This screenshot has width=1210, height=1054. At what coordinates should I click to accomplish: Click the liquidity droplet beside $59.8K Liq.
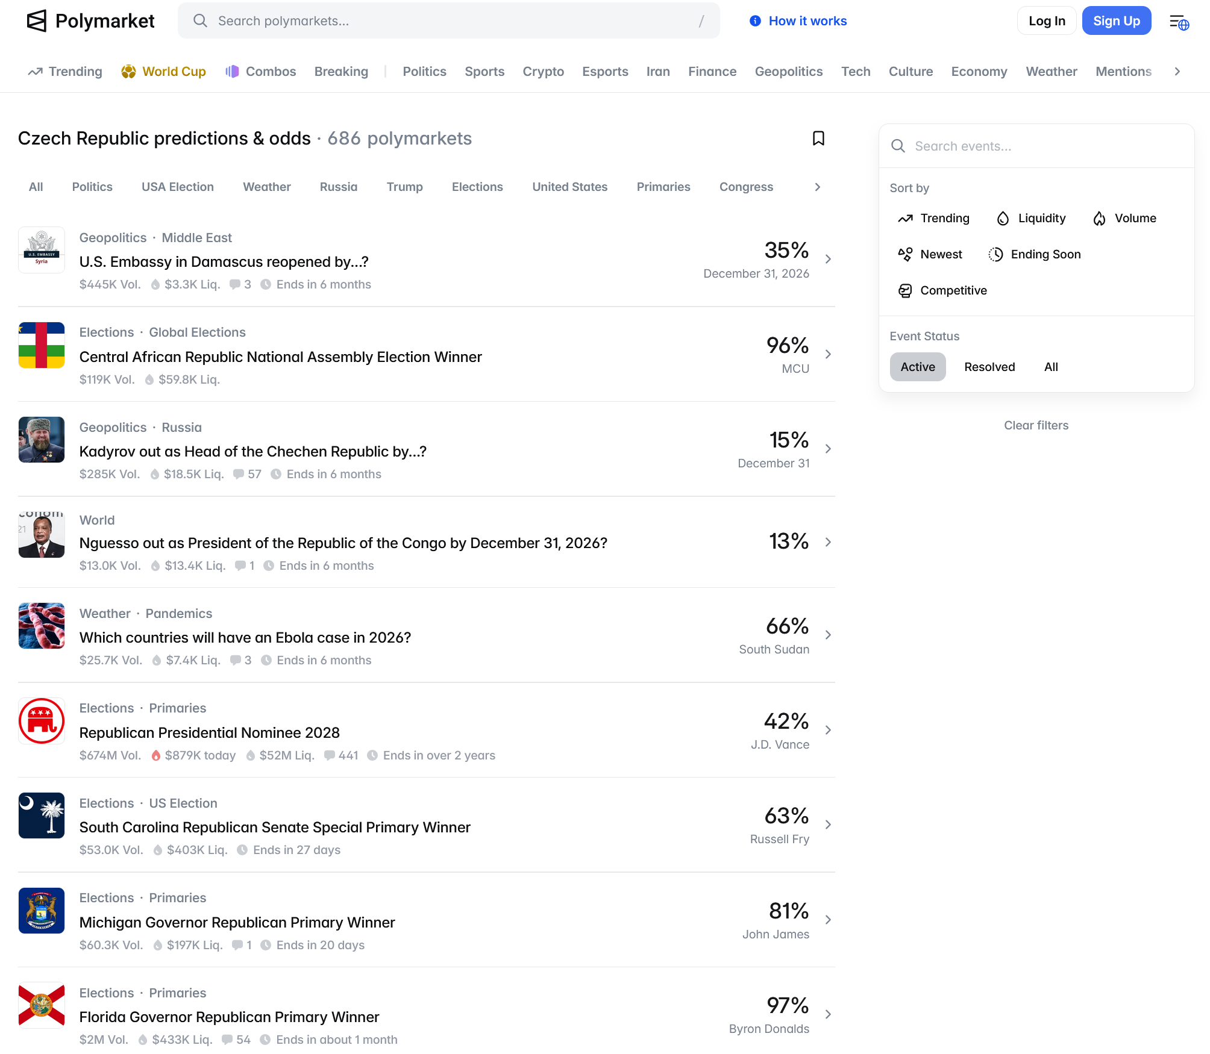[149, 380]
